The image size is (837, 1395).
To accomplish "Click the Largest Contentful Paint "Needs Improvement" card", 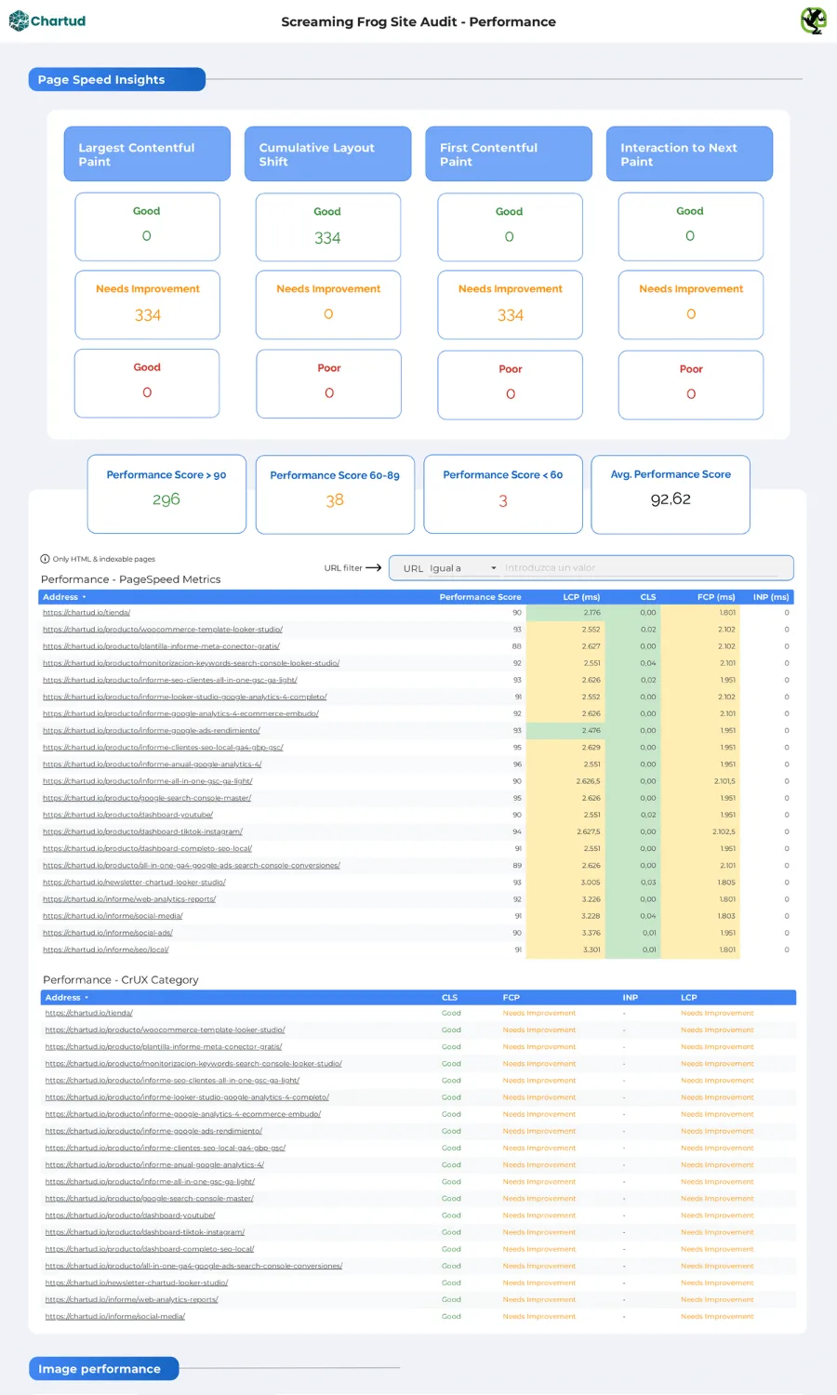I will tap(147, 305).
